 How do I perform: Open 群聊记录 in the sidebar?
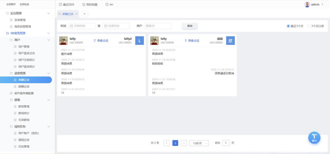pyautogui.click(x=24, y=87)
